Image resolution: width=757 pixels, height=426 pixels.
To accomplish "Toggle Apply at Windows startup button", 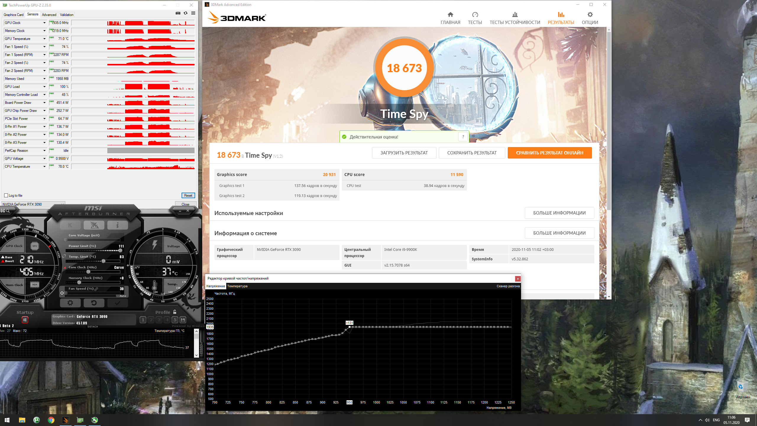I will (25, 320).
